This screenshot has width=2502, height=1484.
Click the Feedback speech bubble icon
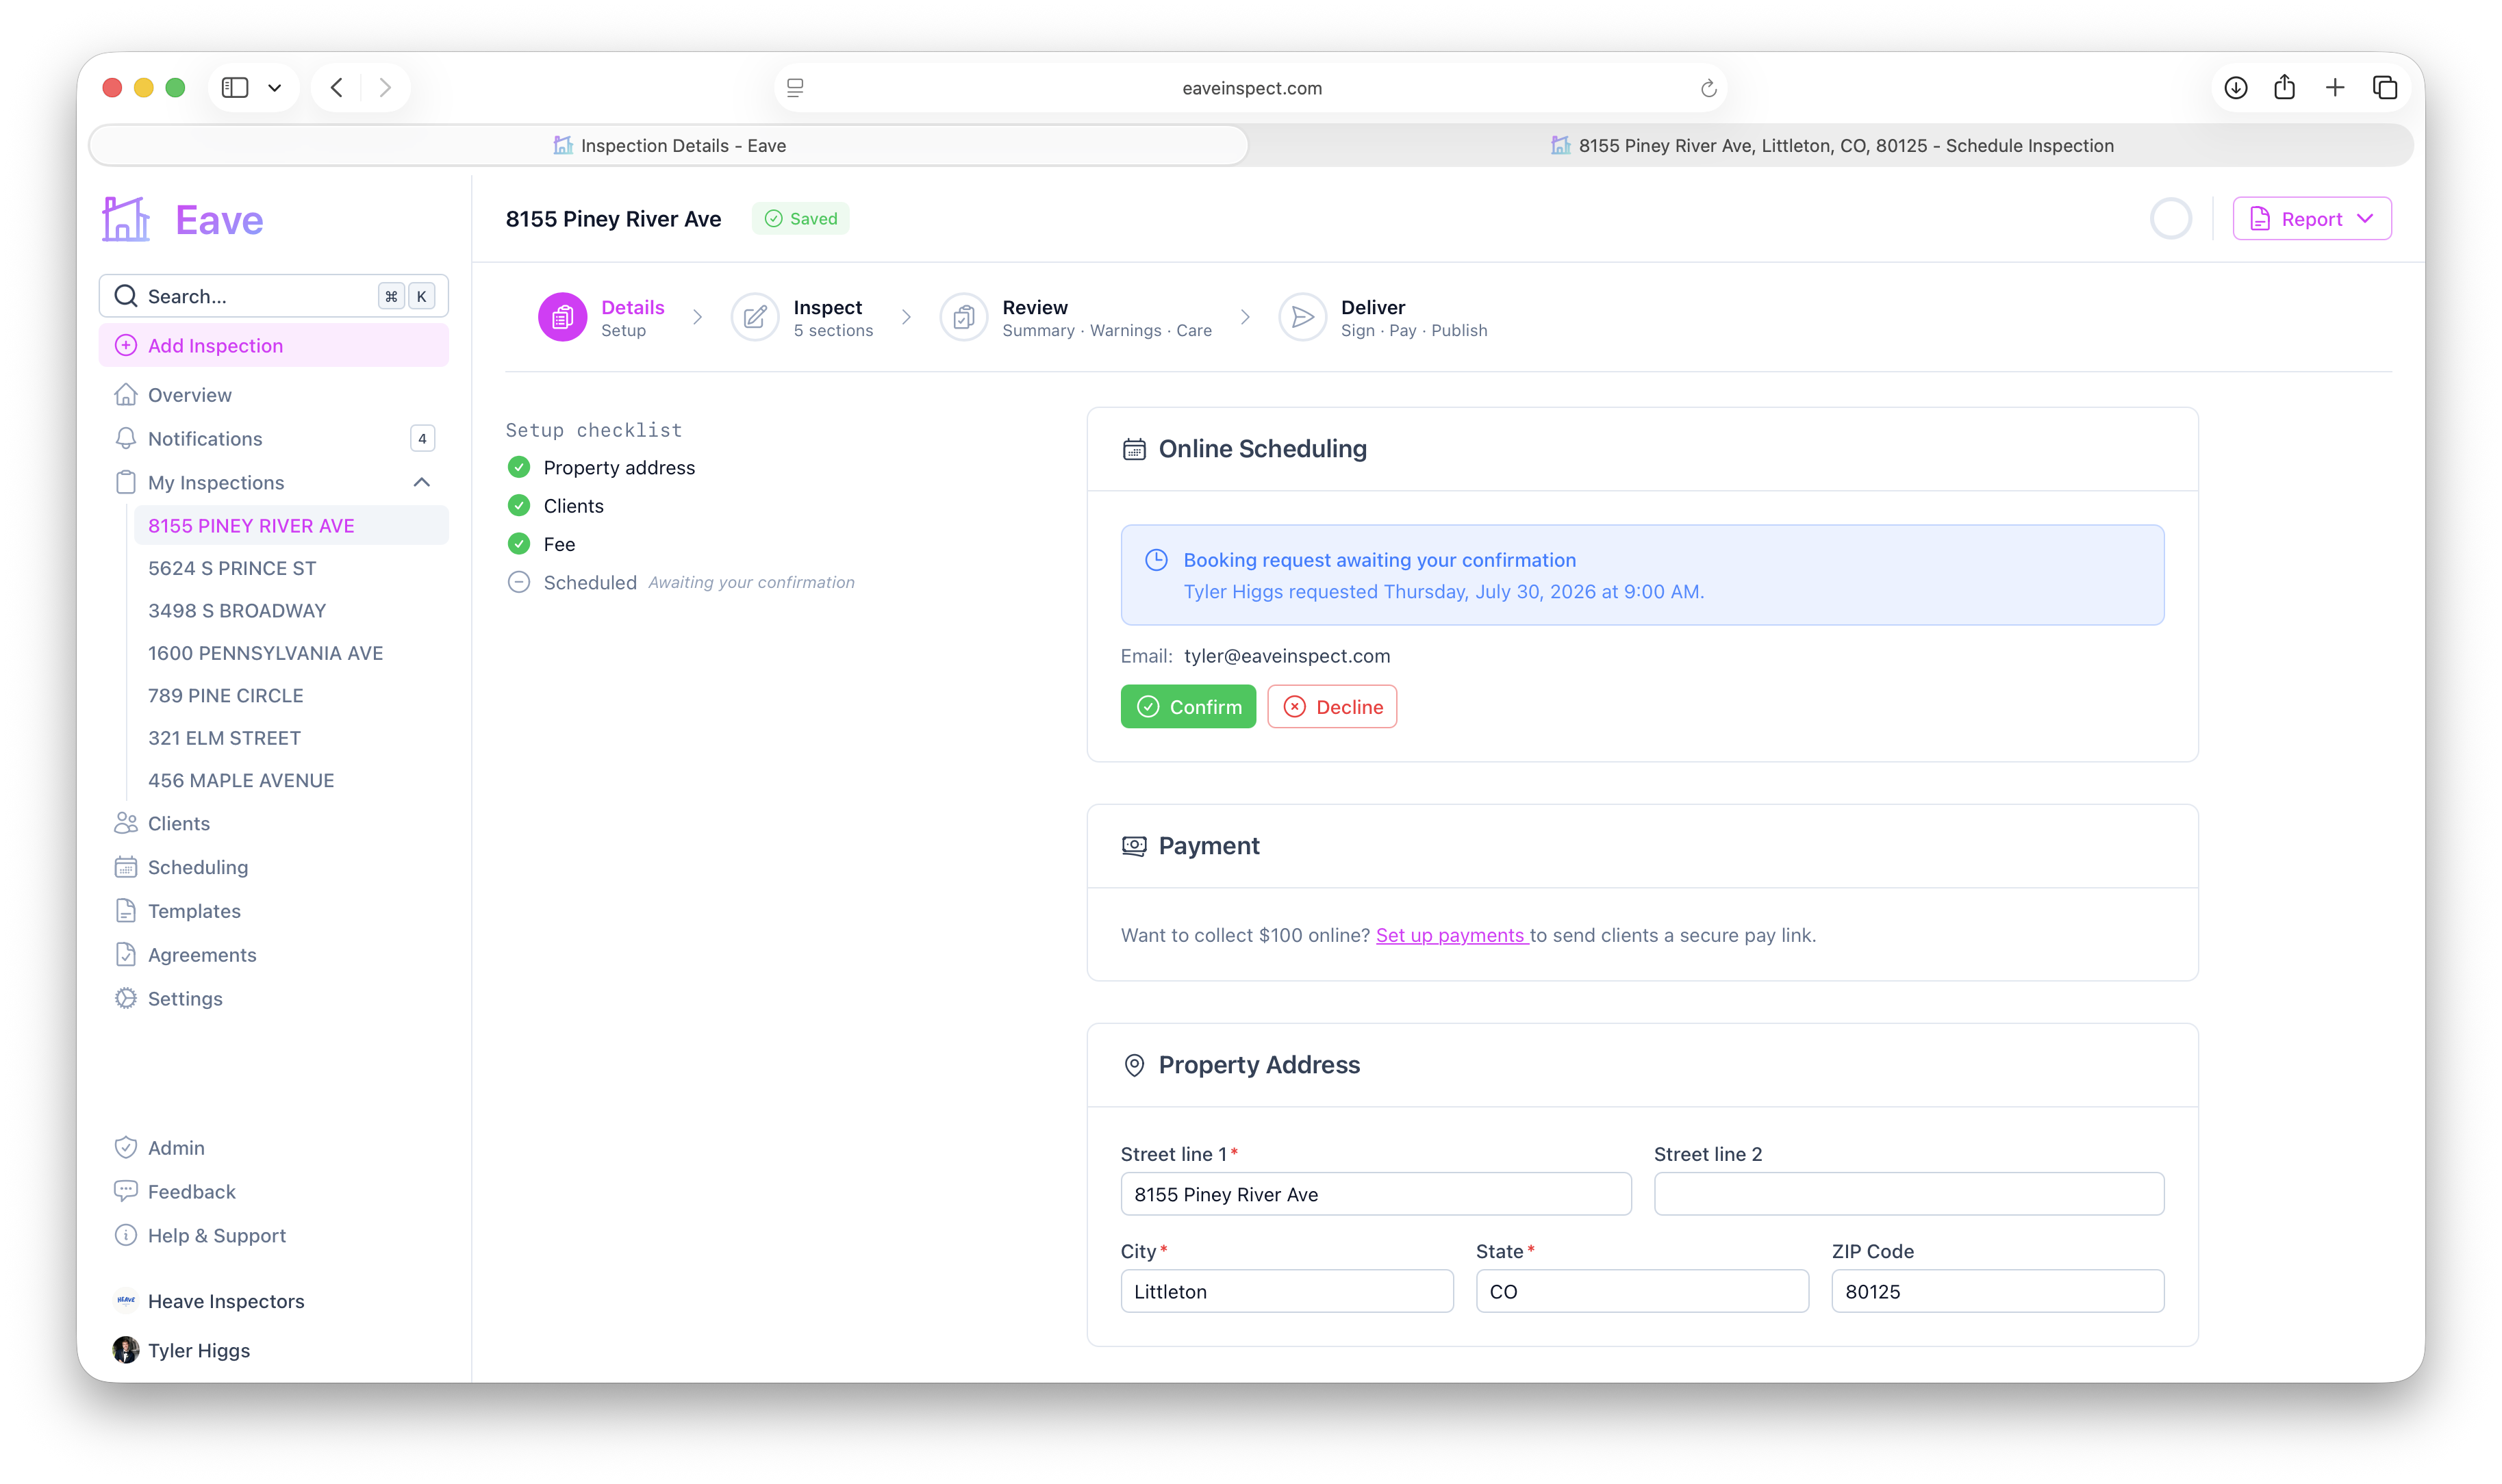pos(125,1192)
